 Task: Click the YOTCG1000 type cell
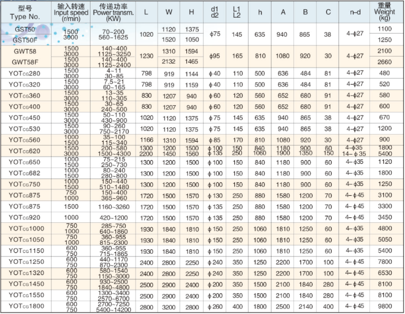[x=26, y=229]
